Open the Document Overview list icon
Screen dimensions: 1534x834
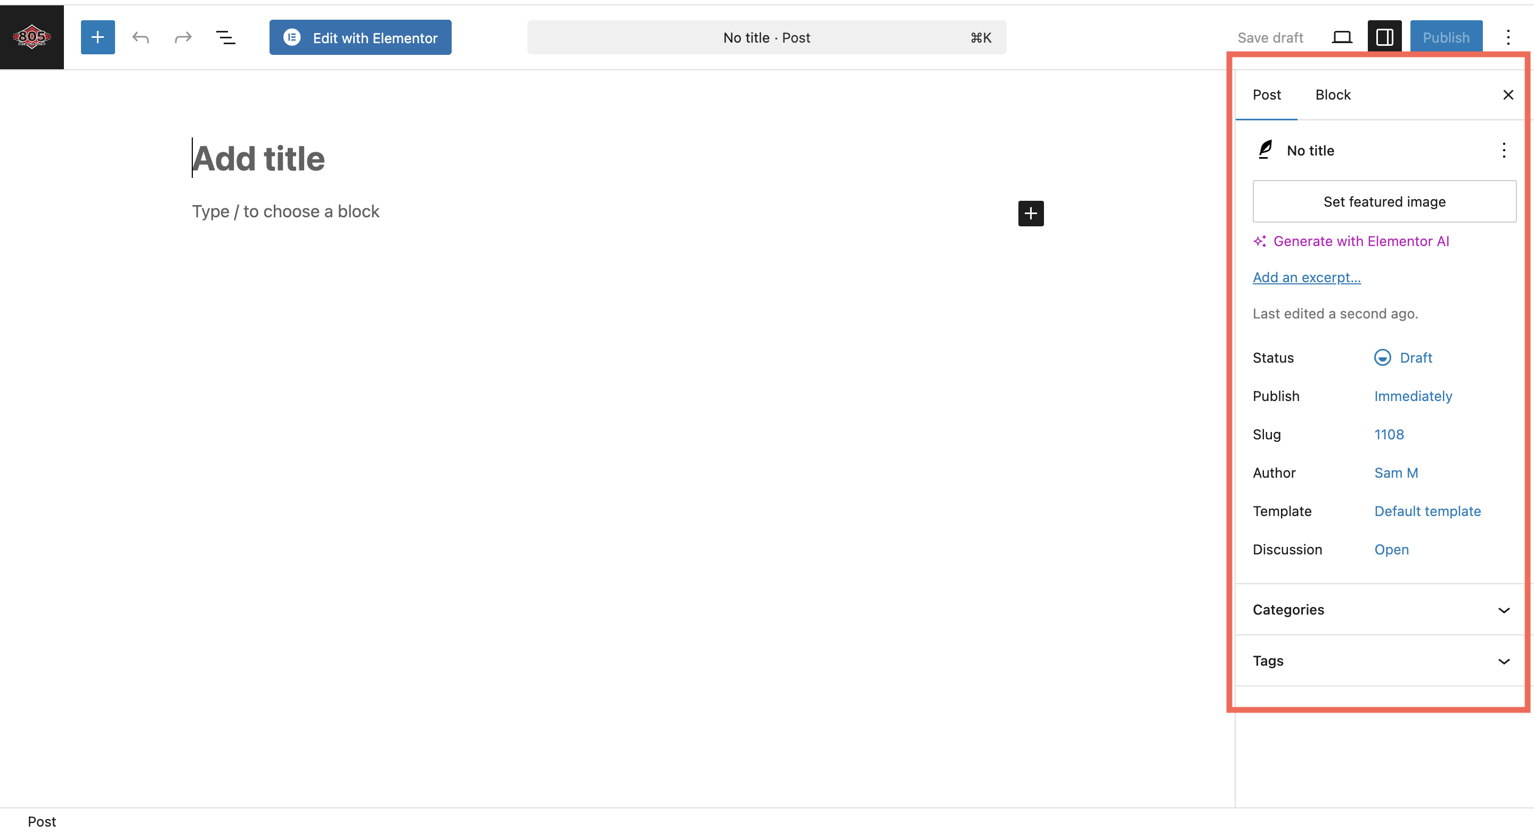(x=225, y=37)
